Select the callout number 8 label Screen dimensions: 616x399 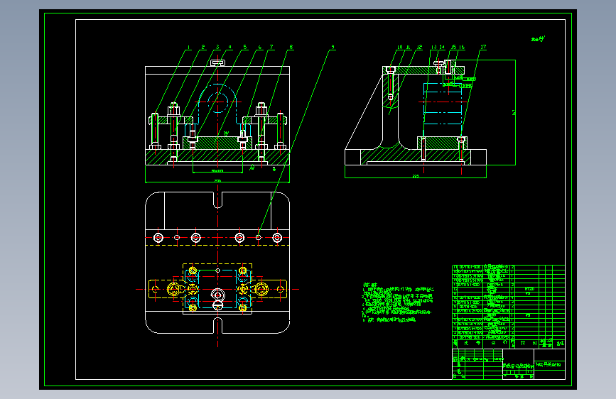[x=291, y=47]
